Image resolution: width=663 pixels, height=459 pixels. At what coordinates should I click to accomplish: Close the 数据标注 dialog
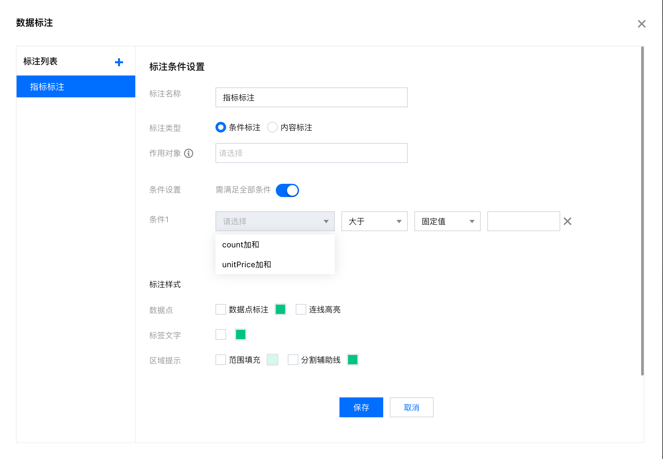642,24
